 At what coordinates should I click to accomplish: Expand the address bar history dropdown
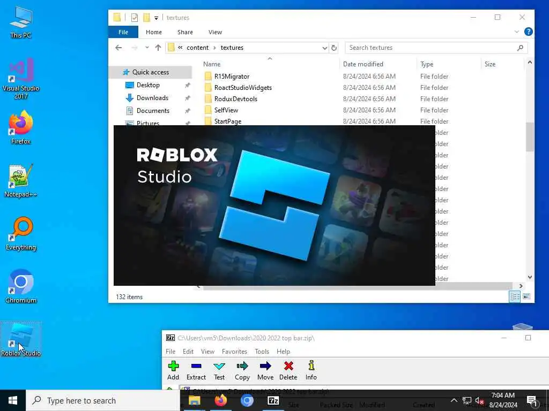click(x=324, y=48)
